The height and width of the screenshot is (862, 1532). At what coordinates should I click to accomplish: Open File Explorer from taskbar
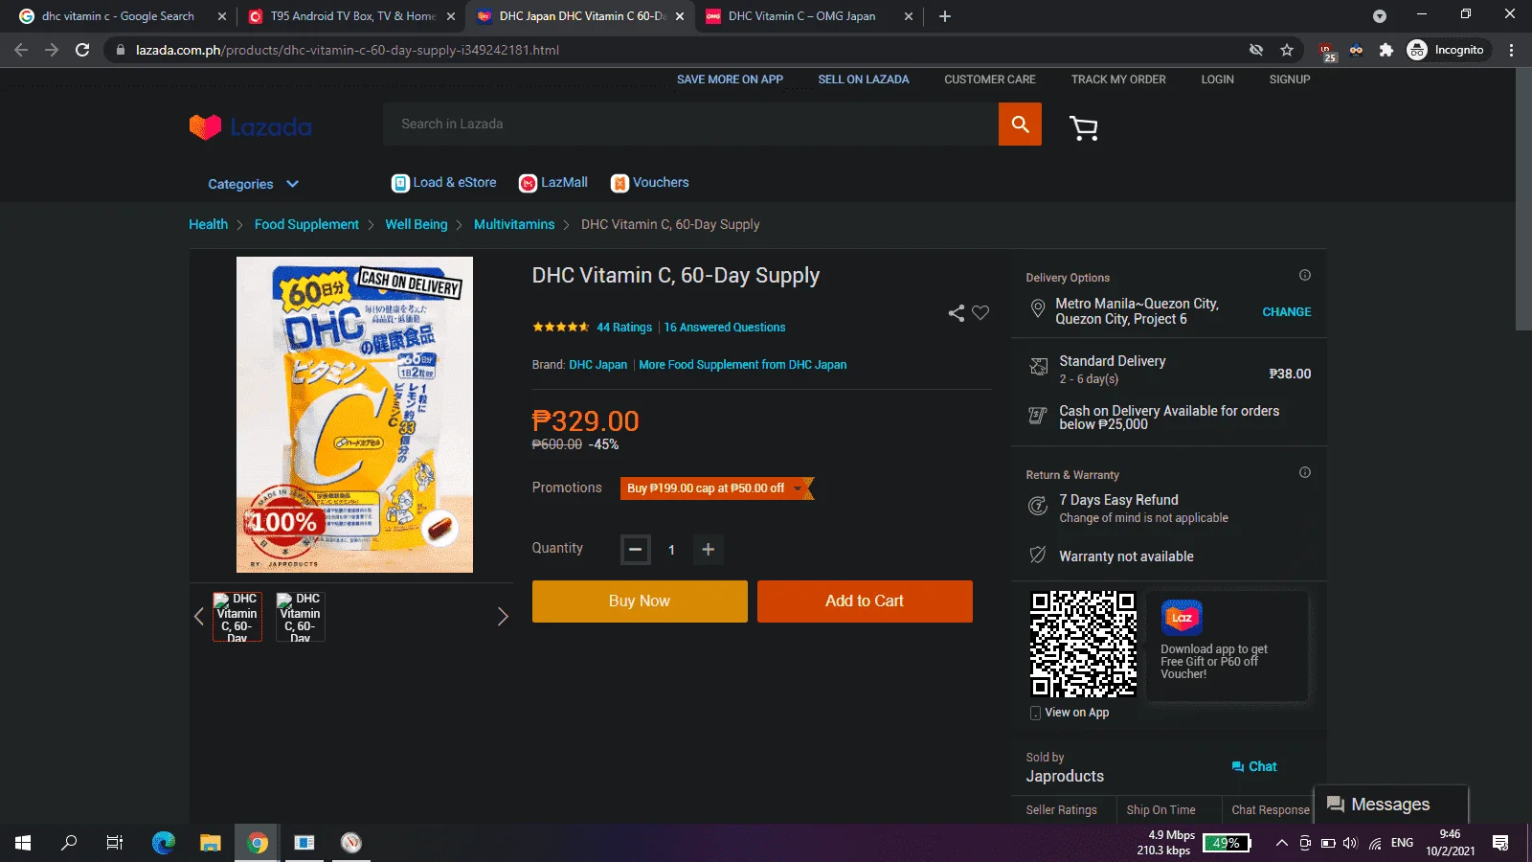211,843
